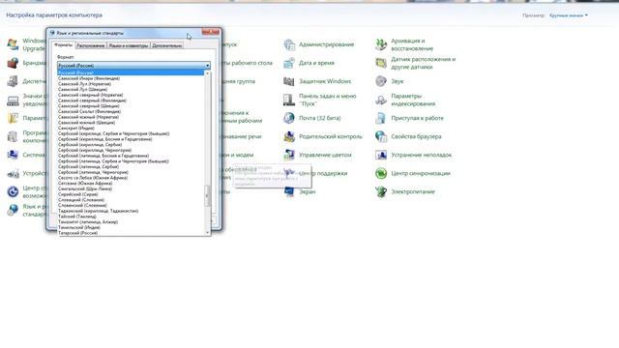Select Тайский (Таиланд) in list
Viewport: 619px width, 348px height.
pos(131,217)
